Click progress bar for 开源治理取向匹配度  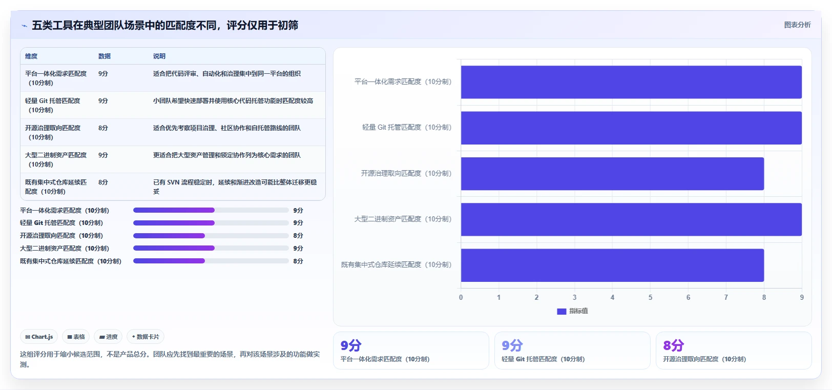pyautogui.click(x=211, y=236)
